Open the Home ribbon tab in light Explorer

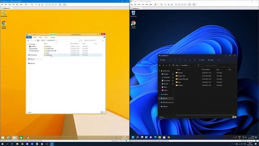pos(34,37)
